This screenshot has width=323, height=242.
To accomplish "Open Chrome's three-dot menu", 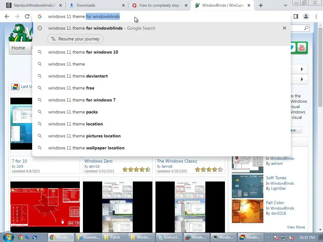I will (x=316, y=16).
